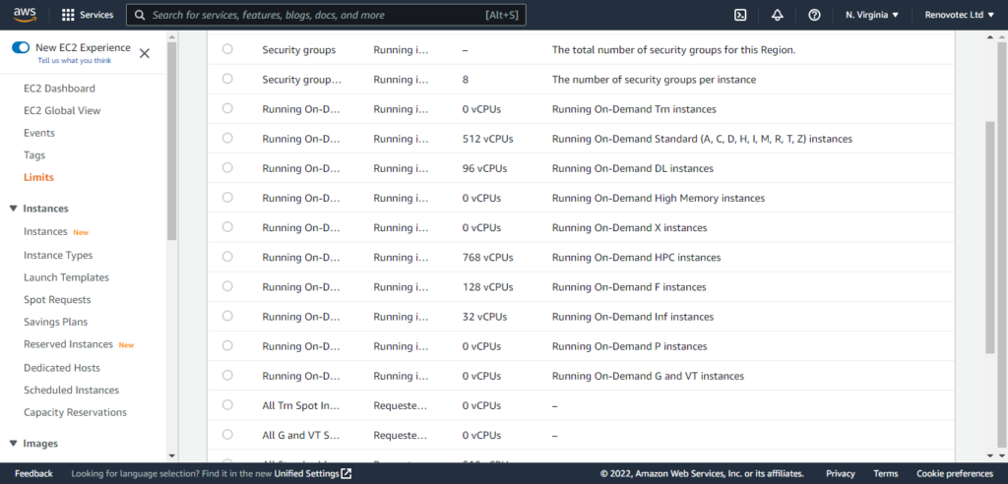Select radio for On-Demand P instances row
1008x484 pixels.
tap(227, 345)
